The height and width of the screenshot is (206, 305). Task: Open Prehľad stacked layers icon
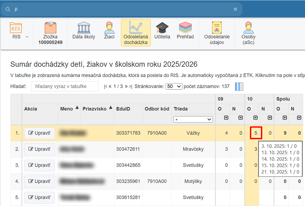point(185,28)
